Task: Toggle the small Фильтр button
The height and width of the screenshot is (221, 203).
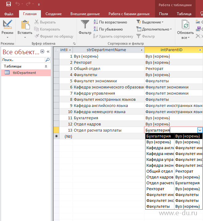Action: point(145,36)
